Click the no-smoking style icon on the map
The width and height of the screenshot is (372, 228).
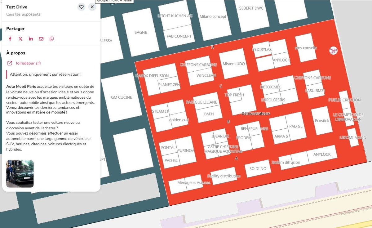[x=333, y=51]
